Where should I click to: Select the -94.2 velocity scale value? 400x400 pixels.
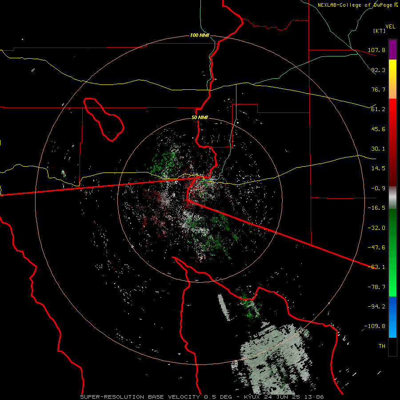coord(376,307)
